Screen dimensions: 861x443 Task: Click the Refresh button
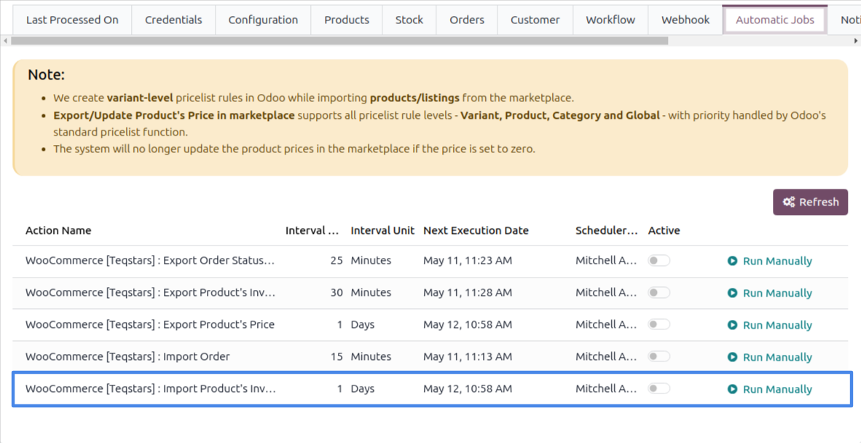point(811,202)
